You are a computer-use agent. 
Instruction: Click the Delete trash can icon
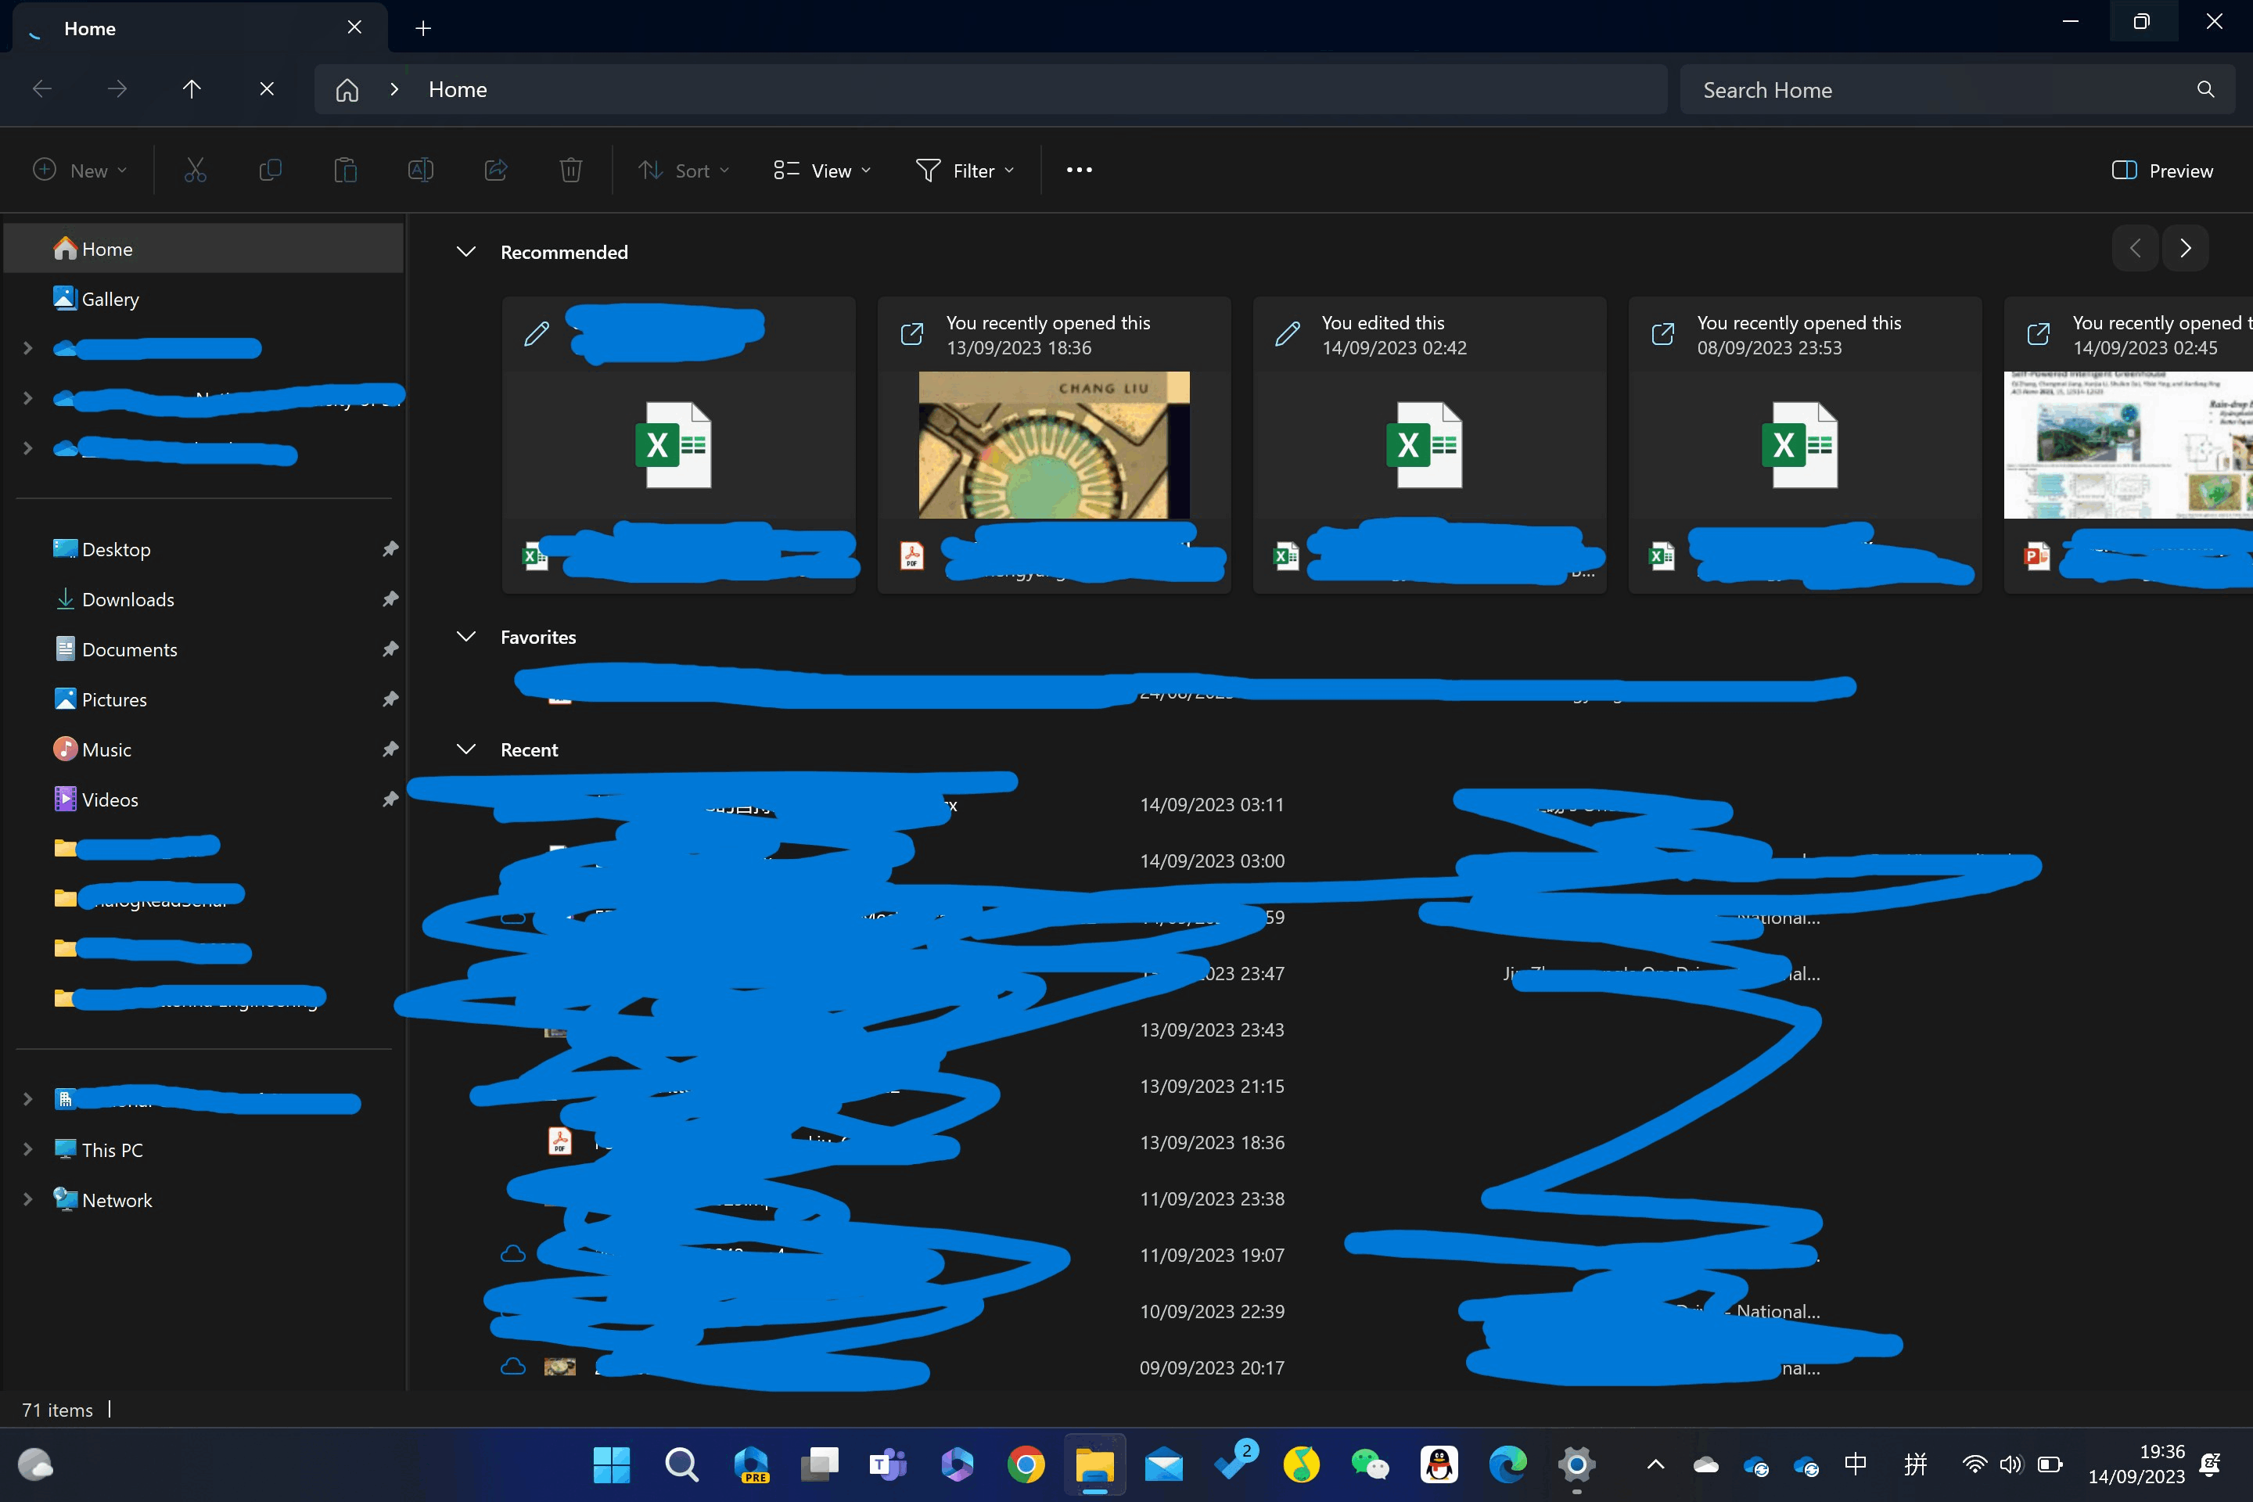pyautogui.click(x=571, y=171)
